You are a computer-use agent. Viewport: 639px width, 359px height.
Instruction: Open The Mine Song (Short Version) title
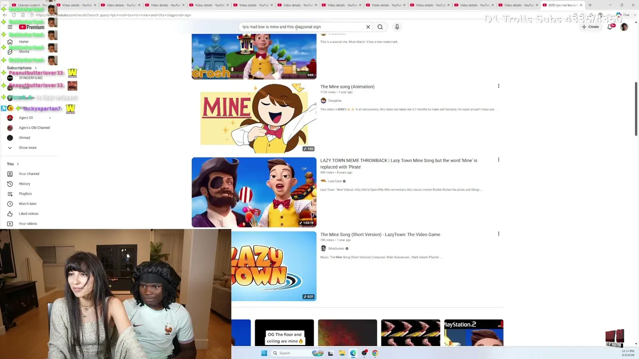click(x=380, y=234)
